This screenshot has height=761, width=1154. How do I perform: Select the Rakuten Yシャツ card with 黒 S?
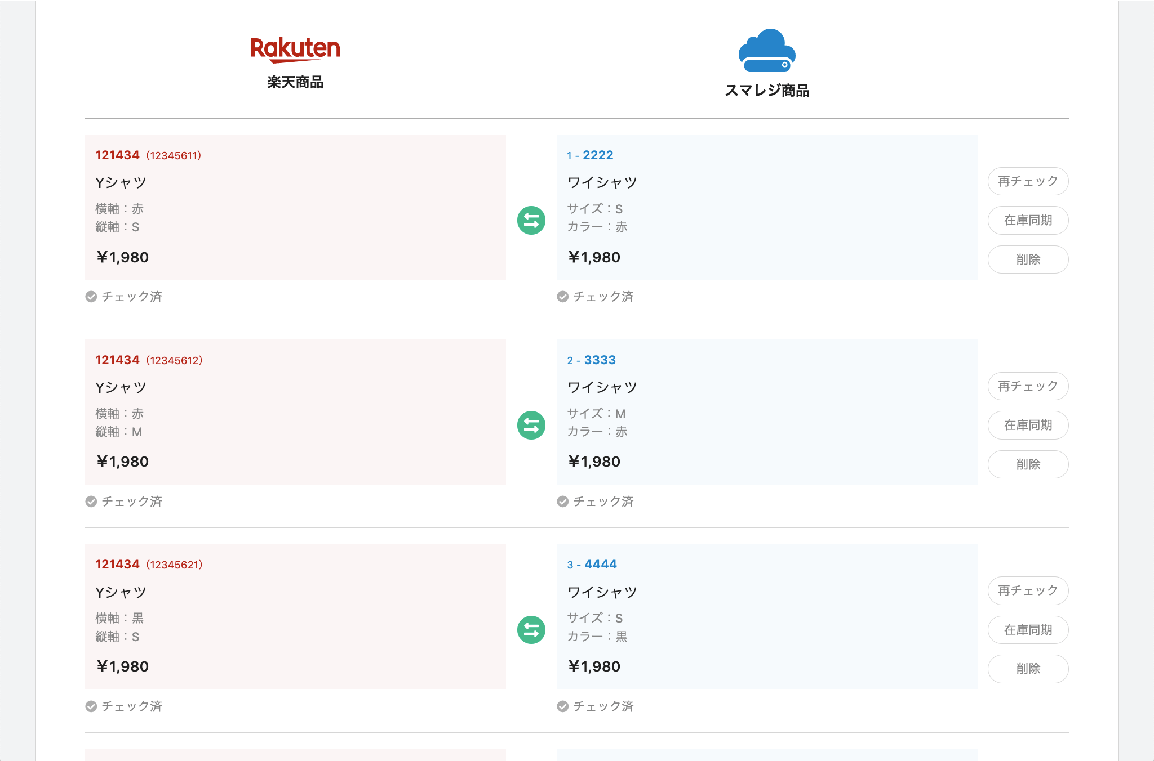tap(295, 616)
